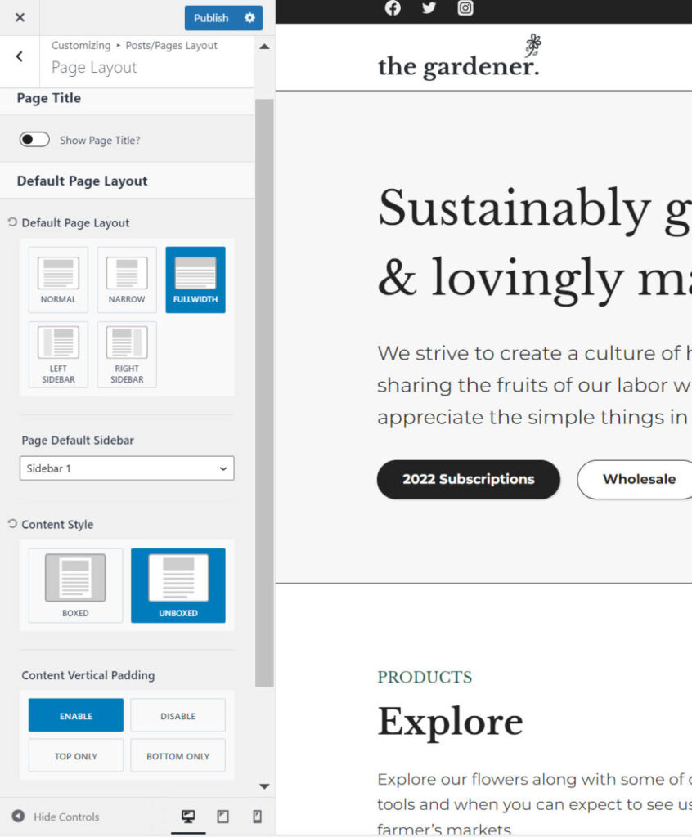Open the Publish settings gear icon
The height and width of the screenshot is (837, 692).
[249, 18]
